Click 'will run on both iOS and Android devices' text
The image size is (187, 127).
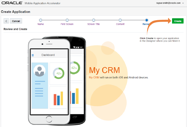124,77
